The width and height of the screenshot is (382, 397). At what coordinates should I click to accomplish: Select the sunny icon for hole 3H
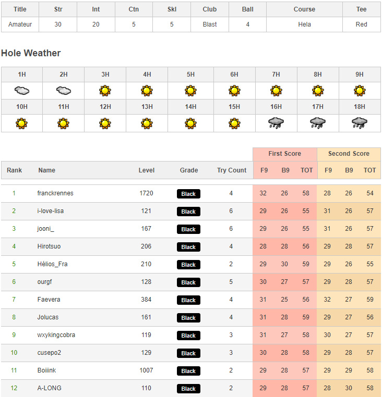105,91
